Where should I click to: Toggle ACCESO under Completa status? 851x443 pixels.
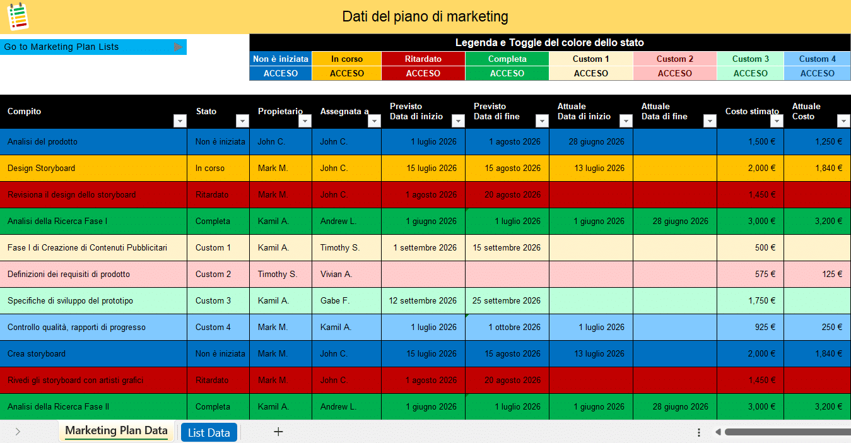coord(507,73)
